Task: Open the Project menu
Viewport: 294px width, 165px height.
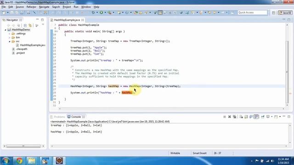Action: click(67, 7)
